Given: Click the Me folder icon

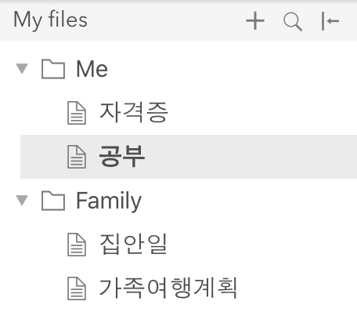Looking at the screenshot, I should click(x=53, y=69).
